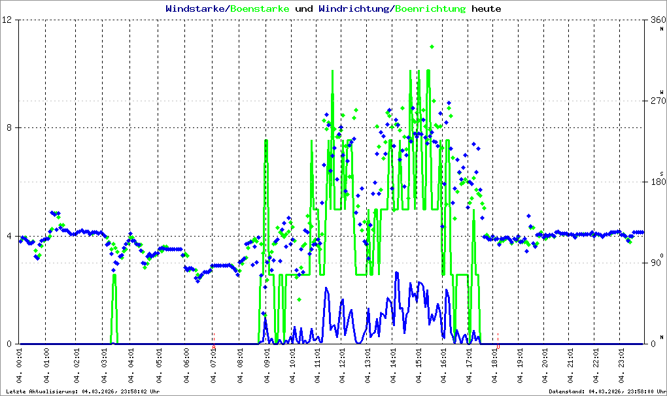The image size is (667, 396).
Task: Select the '360' direction axis label
Action: [x=658, y=20]
